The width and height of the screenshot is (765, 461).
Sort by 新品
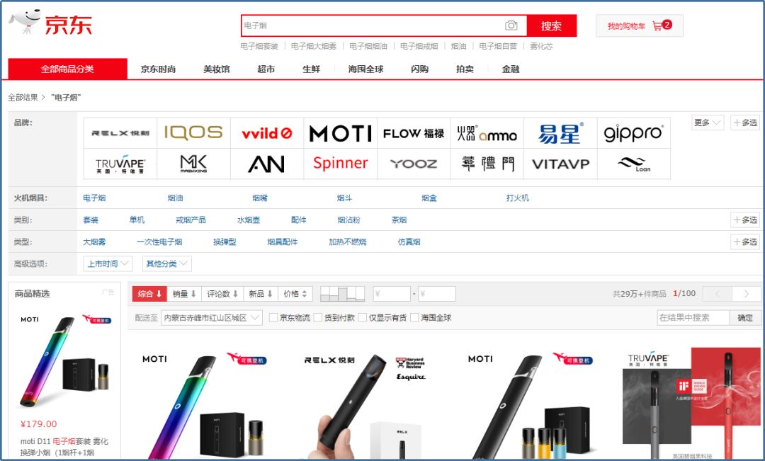point(261,294)
